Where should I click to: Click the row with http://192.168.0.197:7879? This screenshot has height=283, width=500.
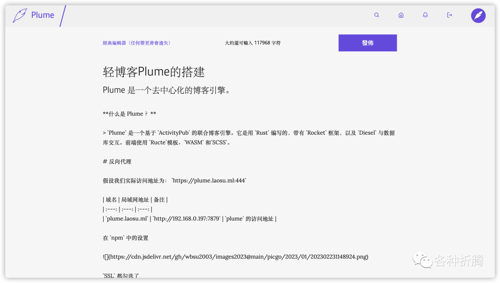pos(189,219)
